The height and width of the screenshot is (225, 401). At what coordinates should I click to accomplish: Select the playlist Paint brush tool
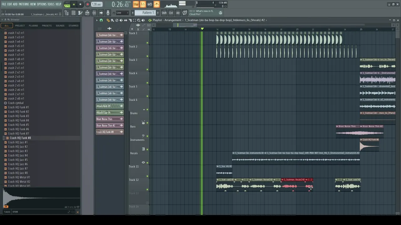(112, 20)
